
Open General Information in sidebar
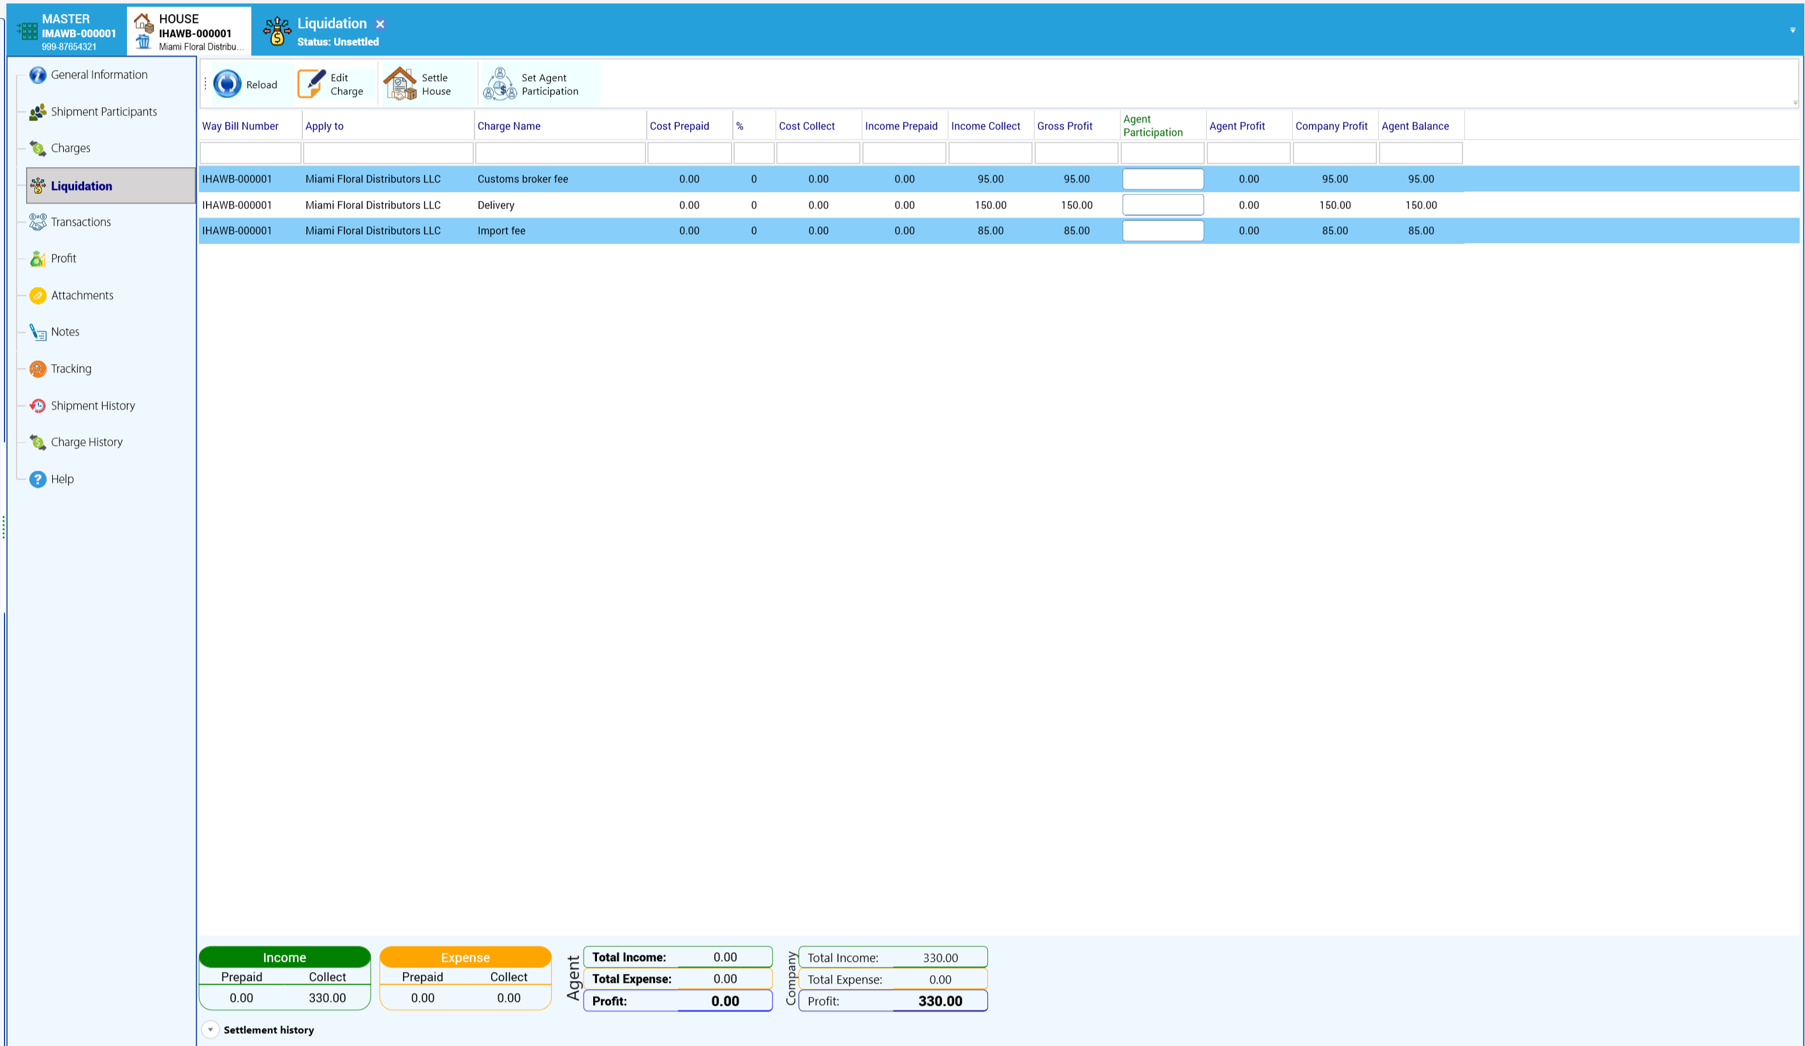tap(99, 75)
